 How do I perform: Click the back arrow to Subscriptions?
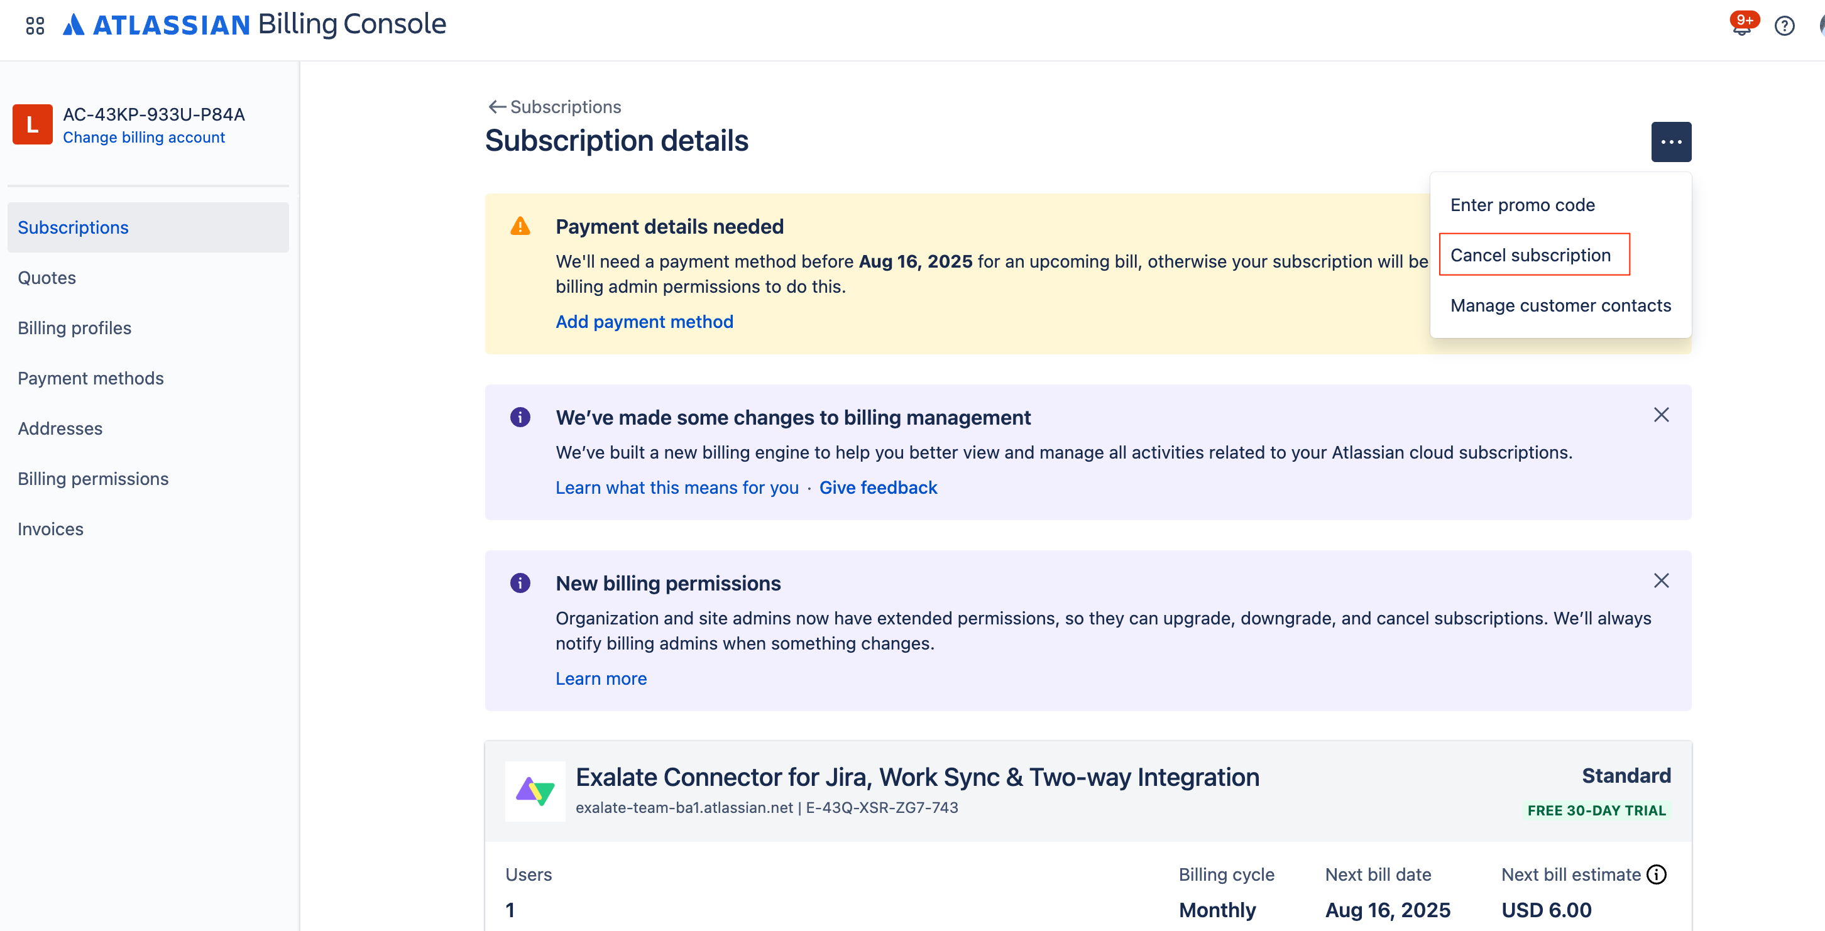coord(496,107)
